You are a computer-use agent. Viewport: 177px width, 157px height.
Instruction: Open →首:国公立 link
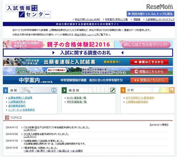63,151
